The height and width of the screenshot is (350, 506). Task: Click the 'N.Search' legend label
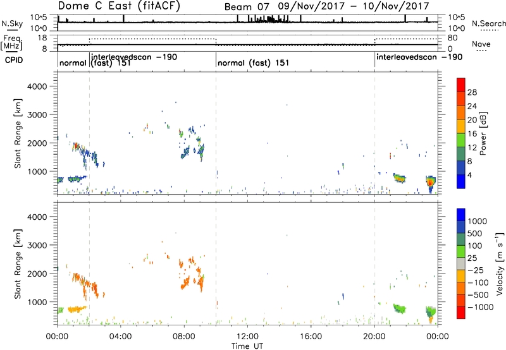pyautogui.click(x=488, y=23)
